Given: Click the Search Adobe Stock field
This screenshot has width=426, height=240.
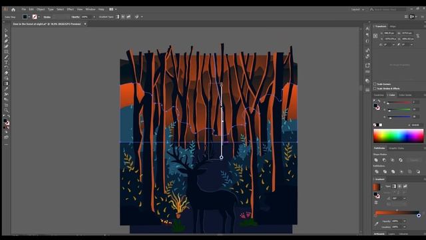Looking at the screenshot, I should (387, 9).
